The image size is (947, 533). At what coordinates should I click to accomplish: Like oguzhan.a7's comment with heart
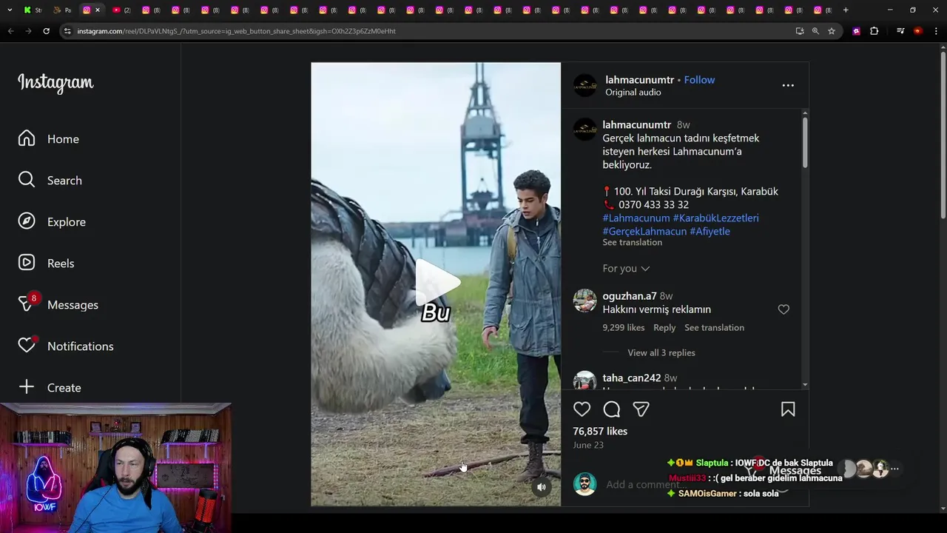(783, 309)
